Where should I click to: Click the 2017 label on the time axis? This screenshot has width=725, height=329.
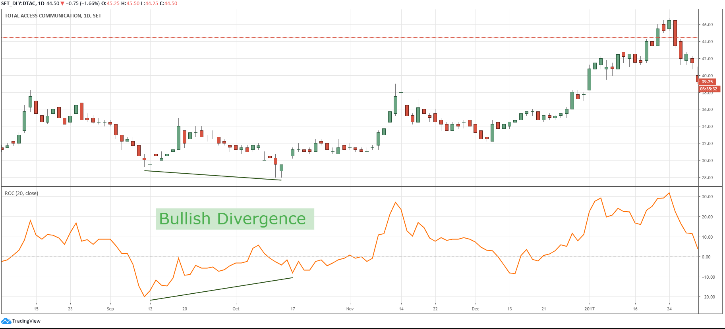[x=589, y=309]
